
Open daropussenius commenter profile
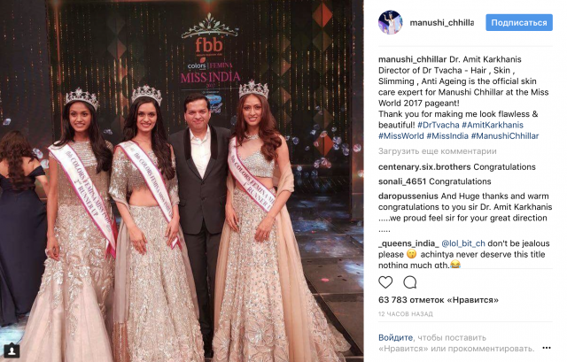tap(408, 196)
